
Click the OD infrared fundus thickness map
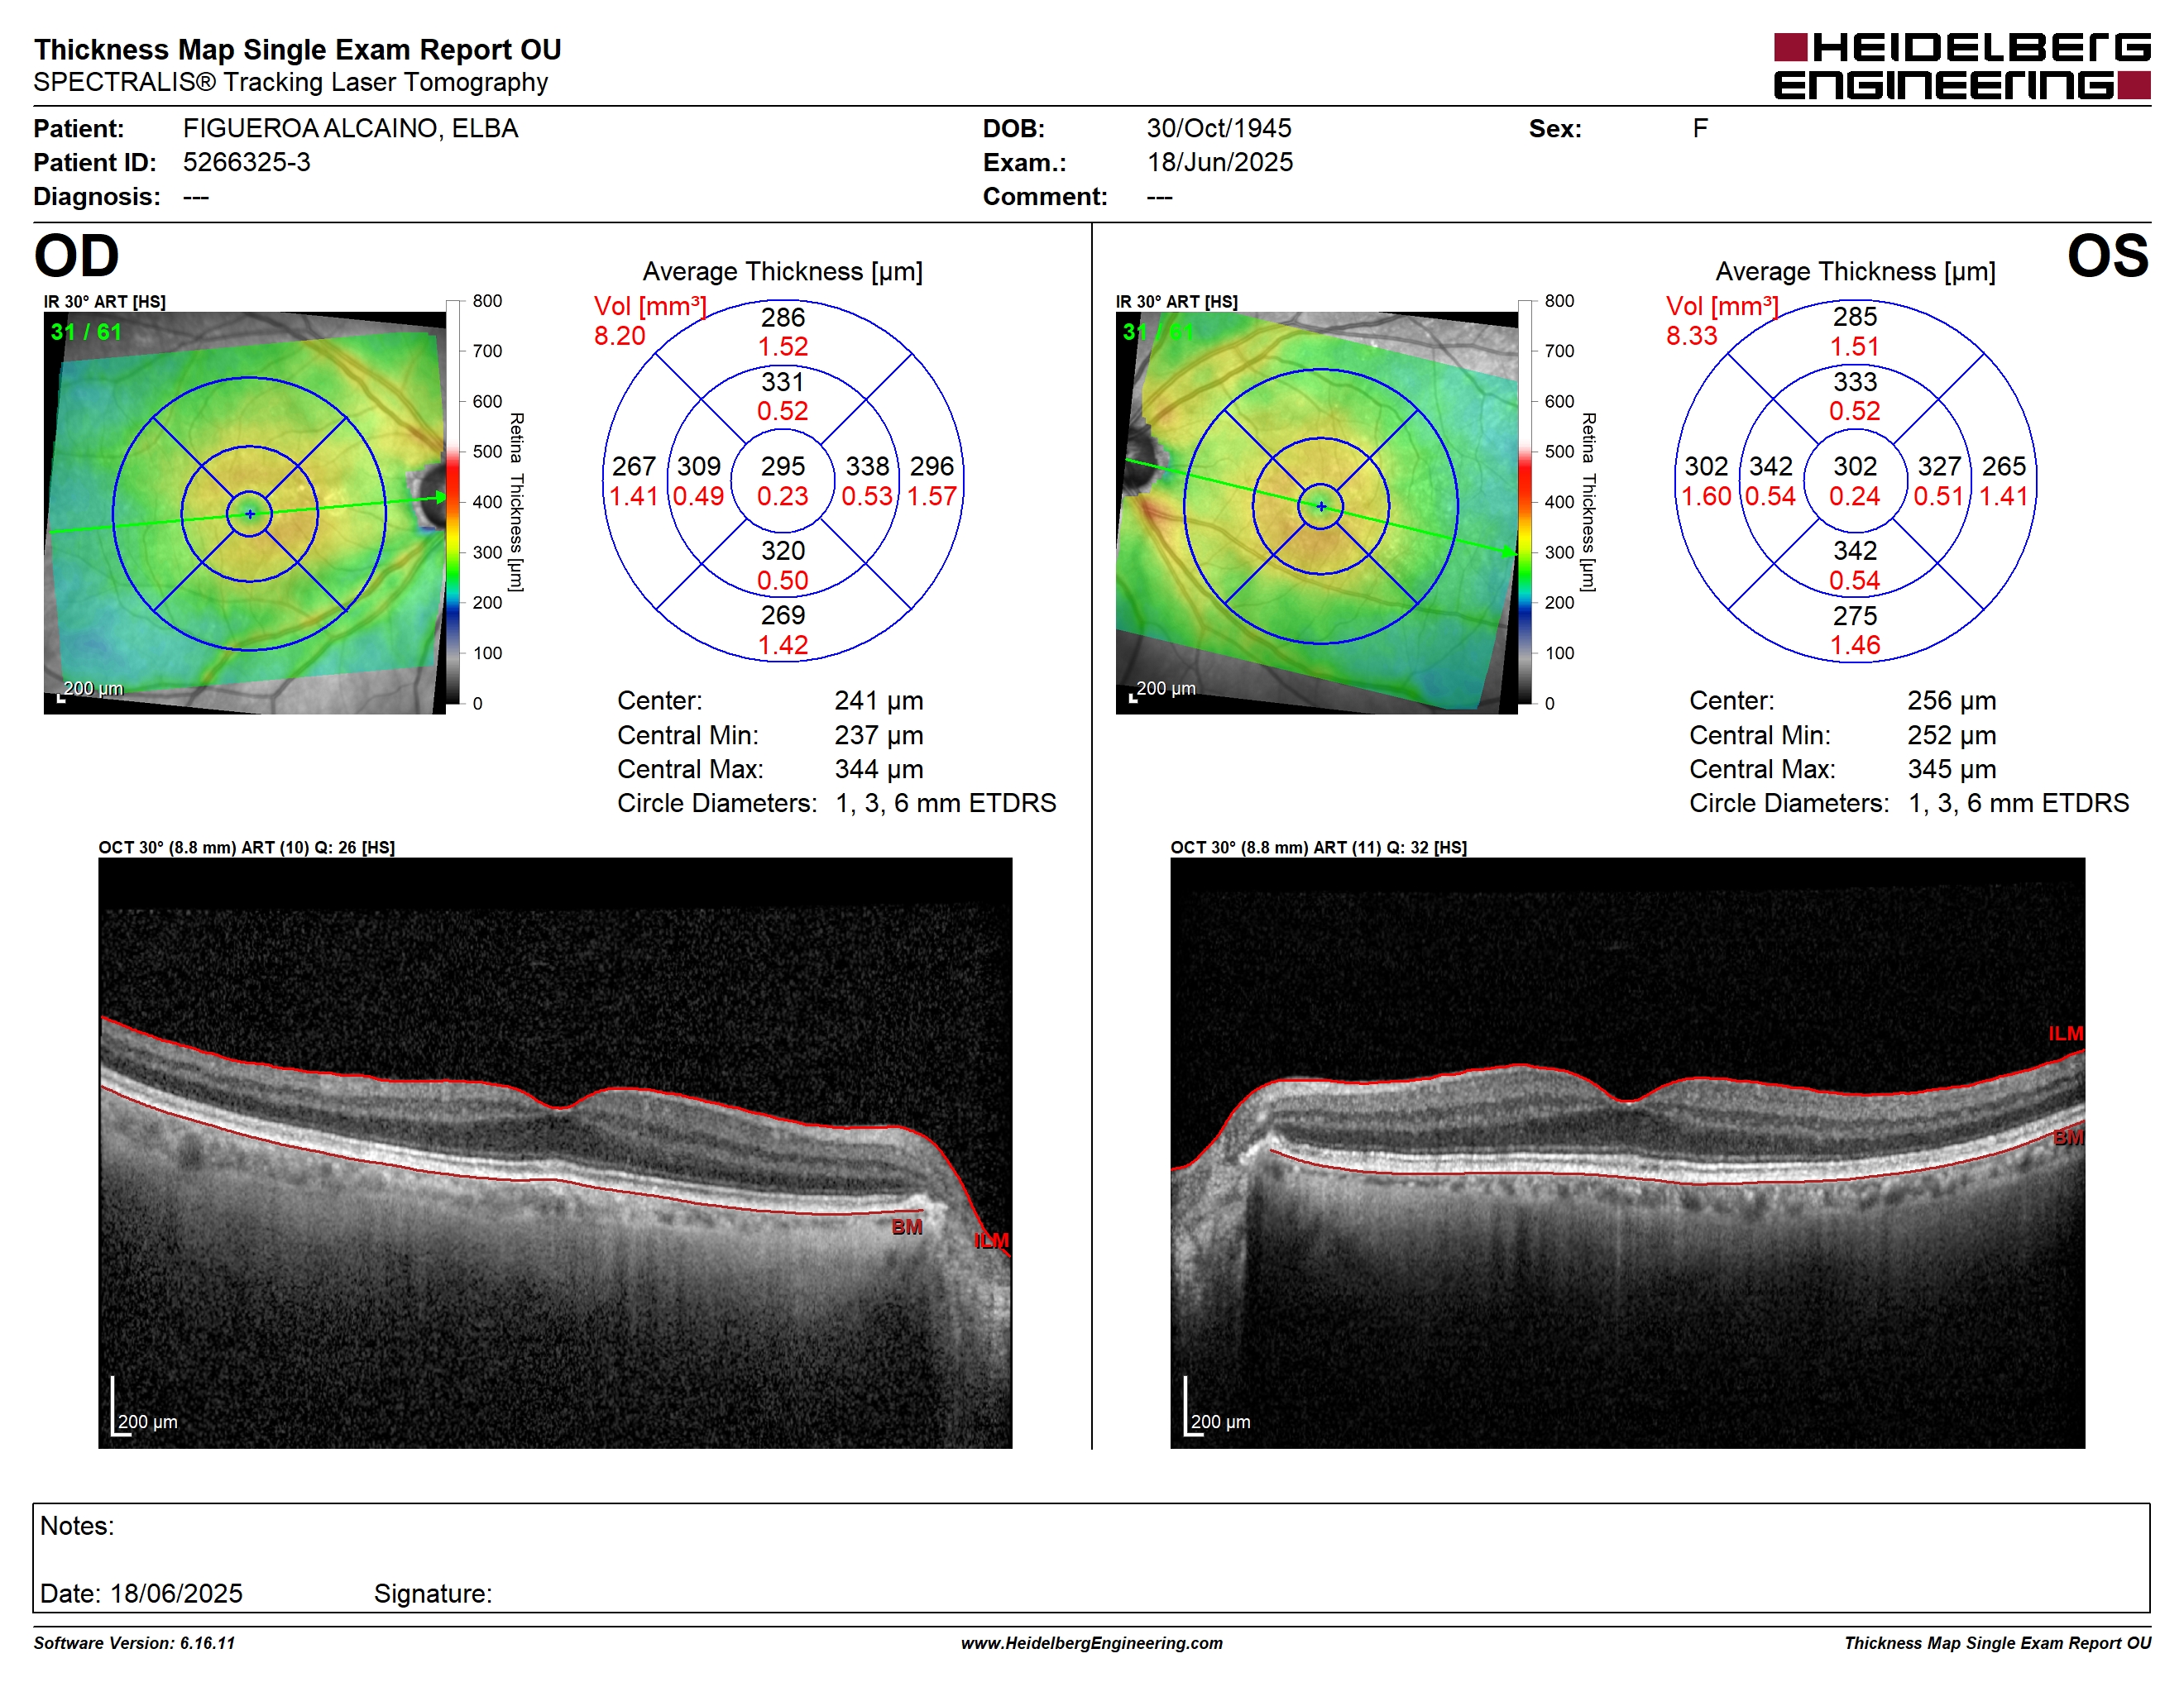(x=245, y=513)
